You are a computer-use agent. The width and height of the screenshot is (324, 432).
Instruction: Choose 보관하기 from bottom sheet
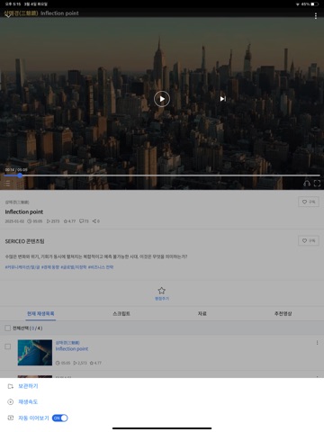[28, 386]
